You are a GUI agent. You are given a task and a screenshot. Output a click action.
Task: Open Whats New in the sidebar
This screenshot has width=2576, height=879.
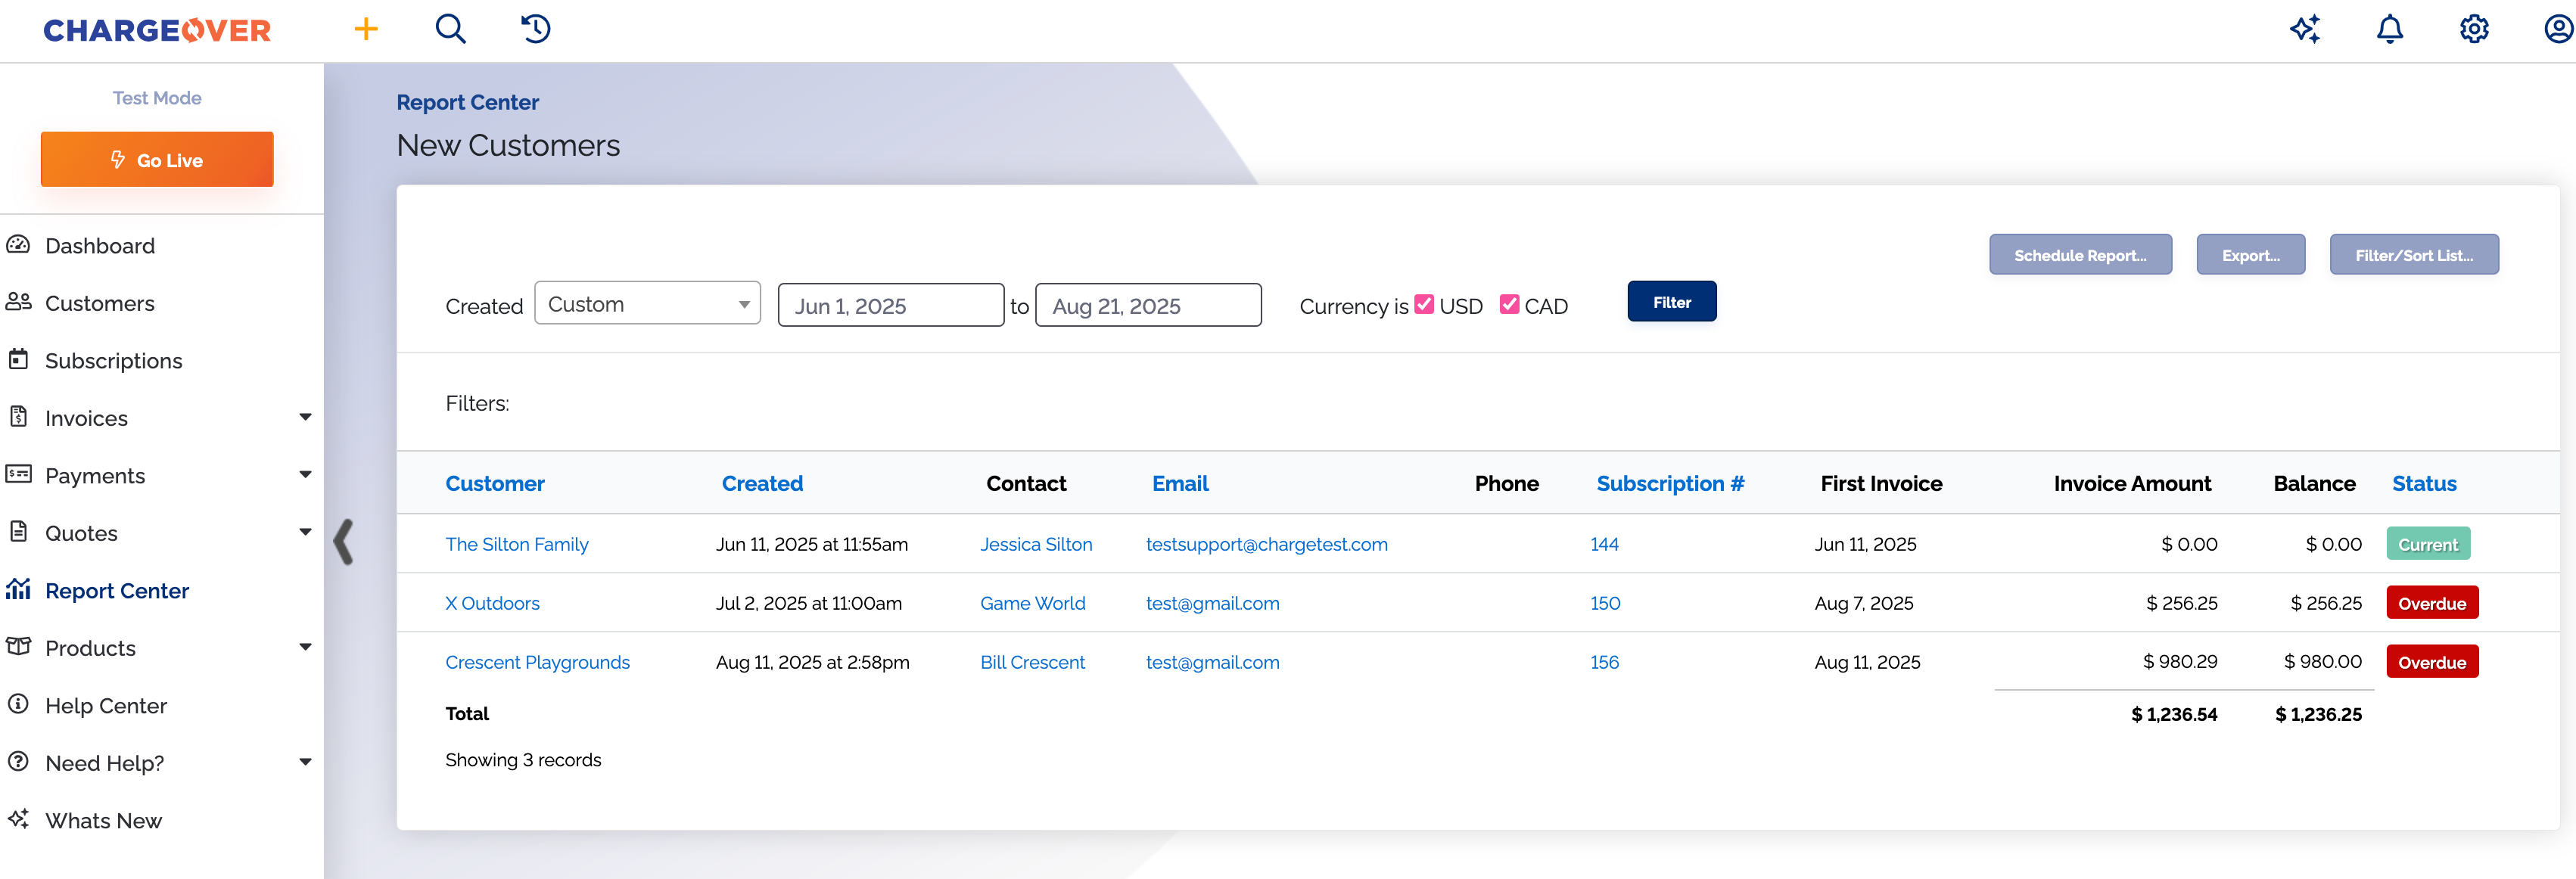click(x=103, y=821)
